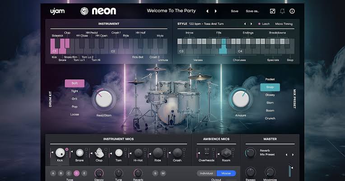Click the Kick level slider triangle
This screenshot has height=181, width=345.
click(52, 152)
